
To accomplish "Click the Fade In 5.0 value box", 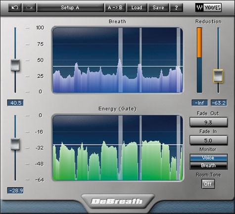I will click(x=208, y=140).
